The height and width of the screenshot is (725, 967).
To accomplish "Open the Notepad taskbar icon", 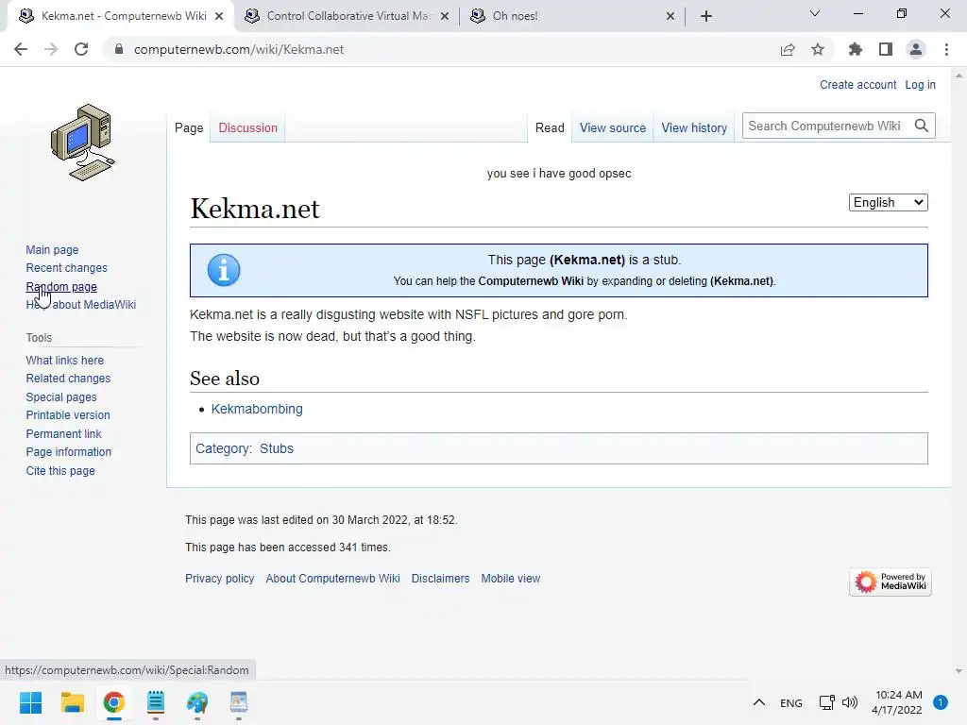I will click(156, 702).
